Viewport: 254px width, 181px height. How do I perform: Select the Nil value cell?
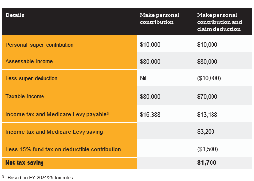(x=143, y=78)
